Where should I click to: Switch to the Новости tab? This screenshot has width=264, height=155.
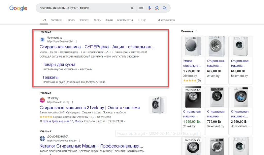[84, 20]
